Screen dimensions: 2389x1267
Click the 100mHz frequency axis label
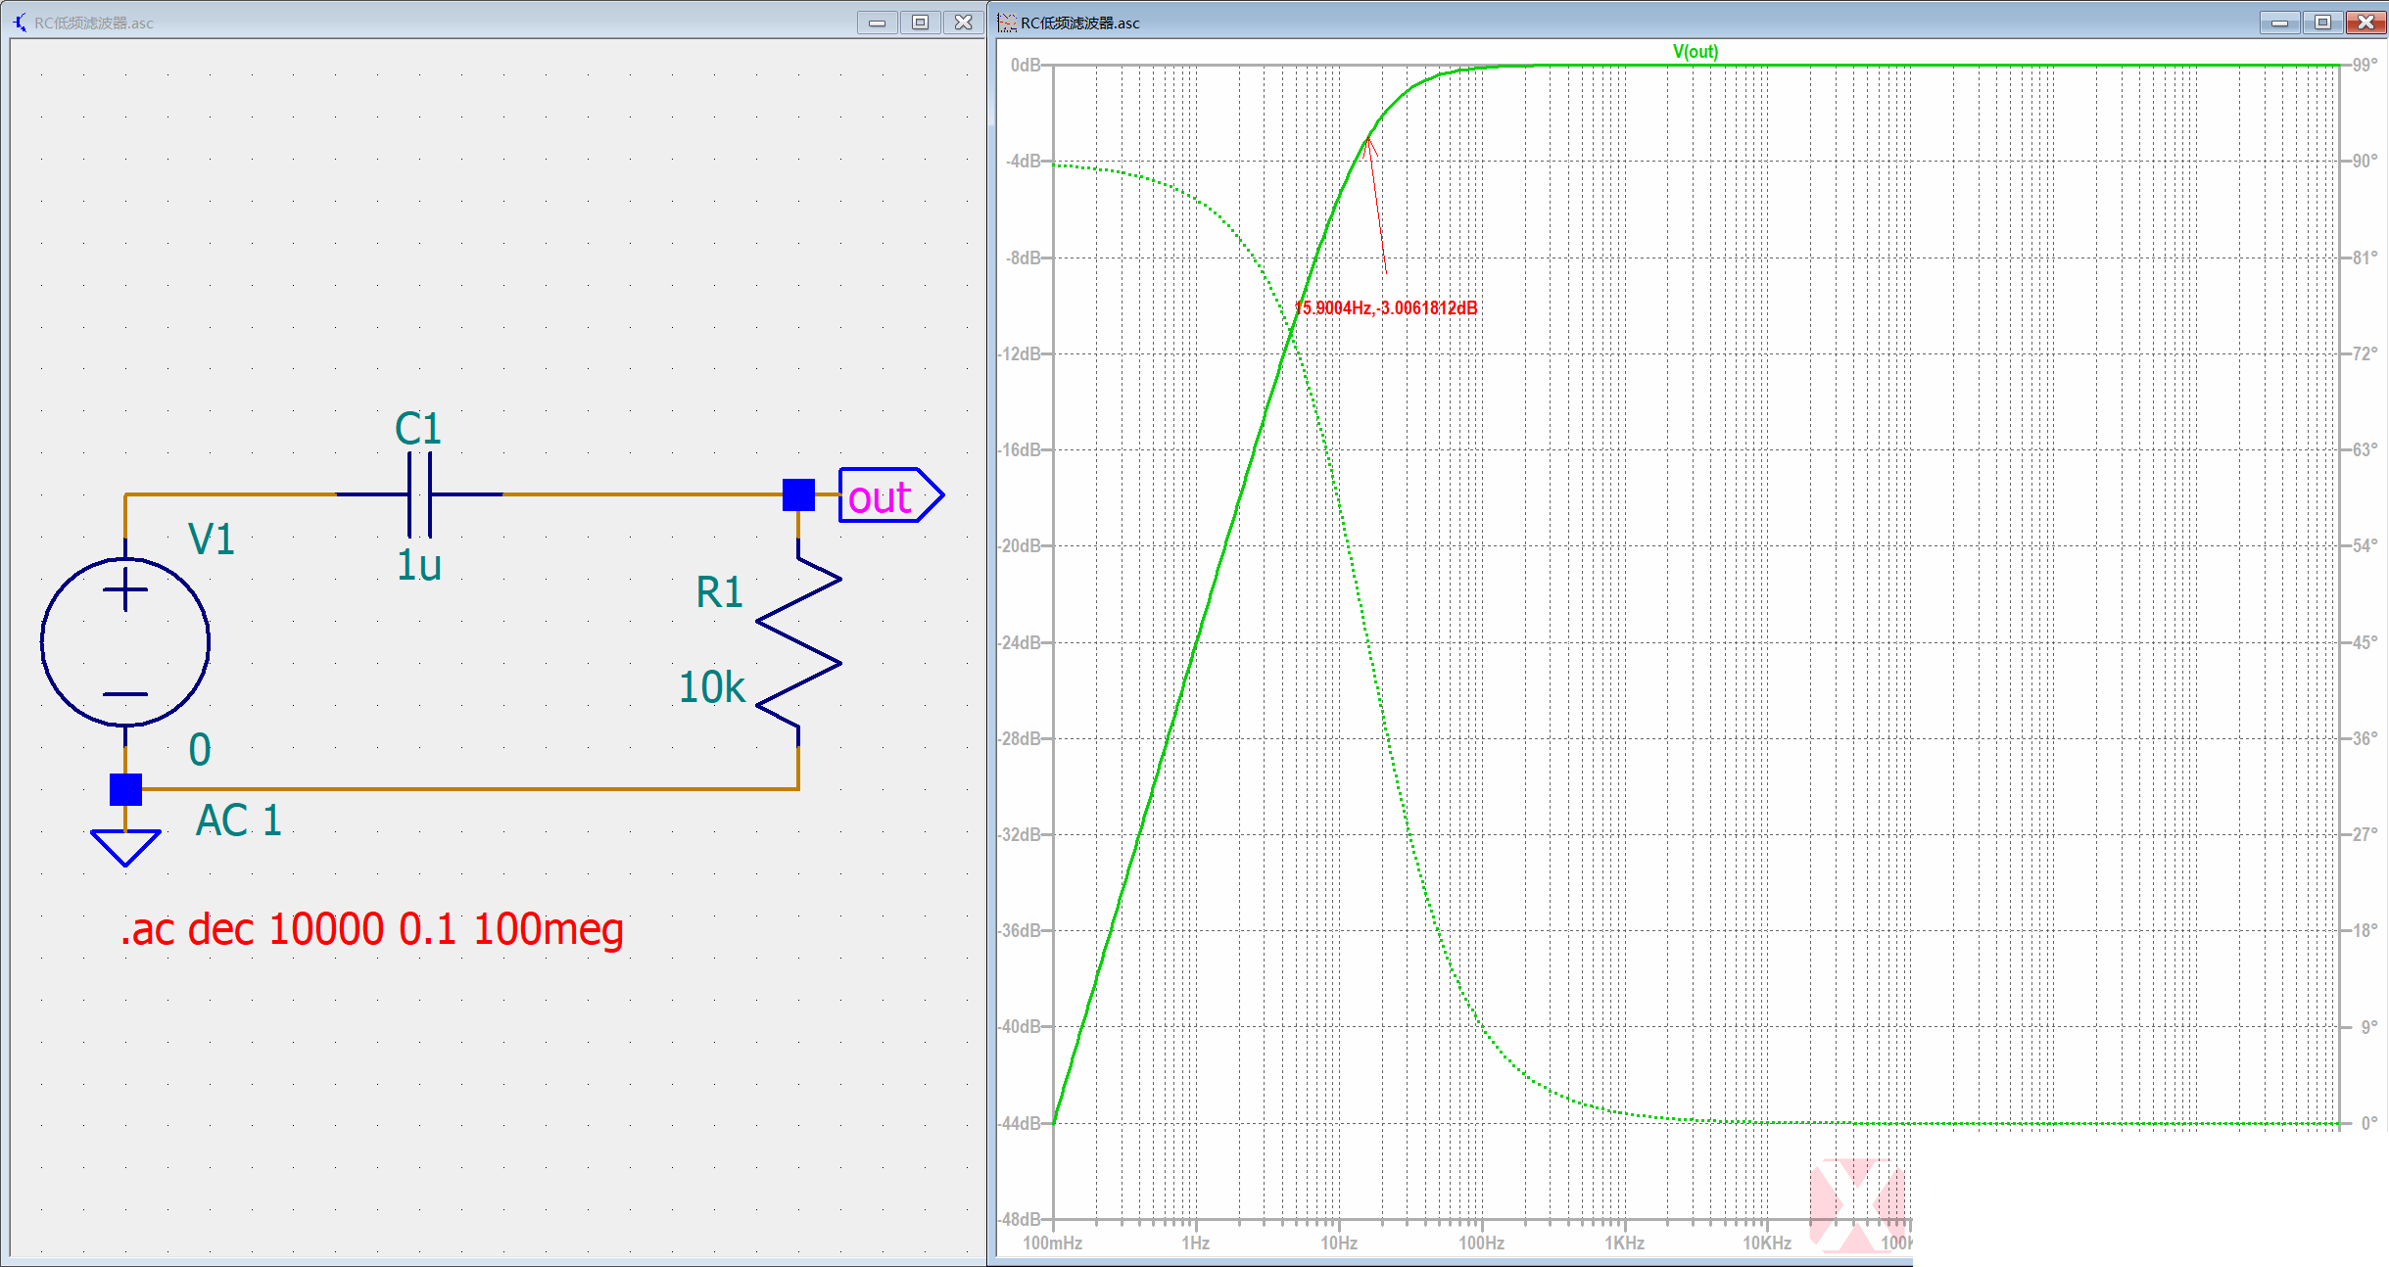point(1053,1243)
